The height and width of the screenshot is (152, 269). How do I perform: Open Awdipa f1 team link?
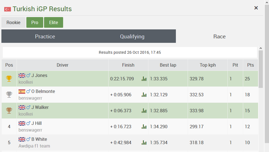click(34, 146)
